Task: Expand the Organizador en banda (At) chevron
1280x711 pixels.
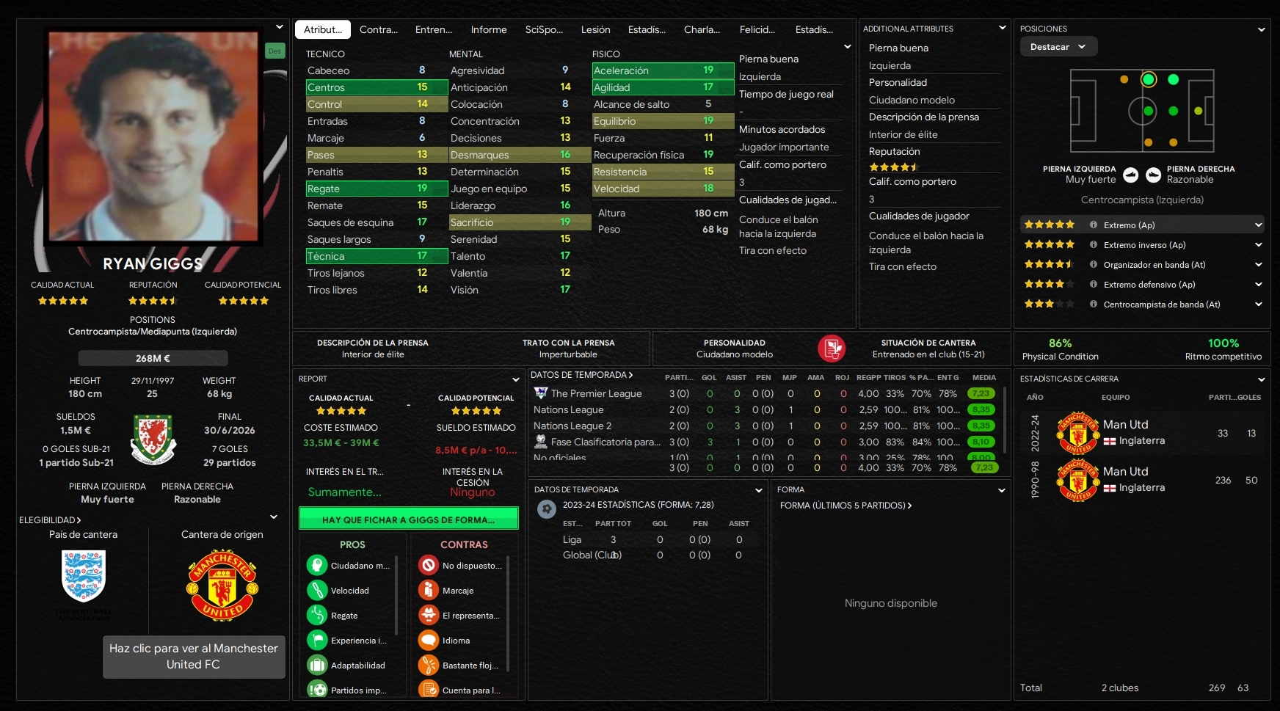Action: pyautogui.click(x=1259, y=265)
